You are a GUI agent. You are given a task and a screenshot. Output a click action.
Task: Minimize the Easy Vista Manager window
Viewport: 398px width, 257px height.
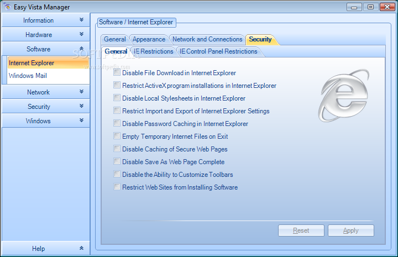coord(354,7)
